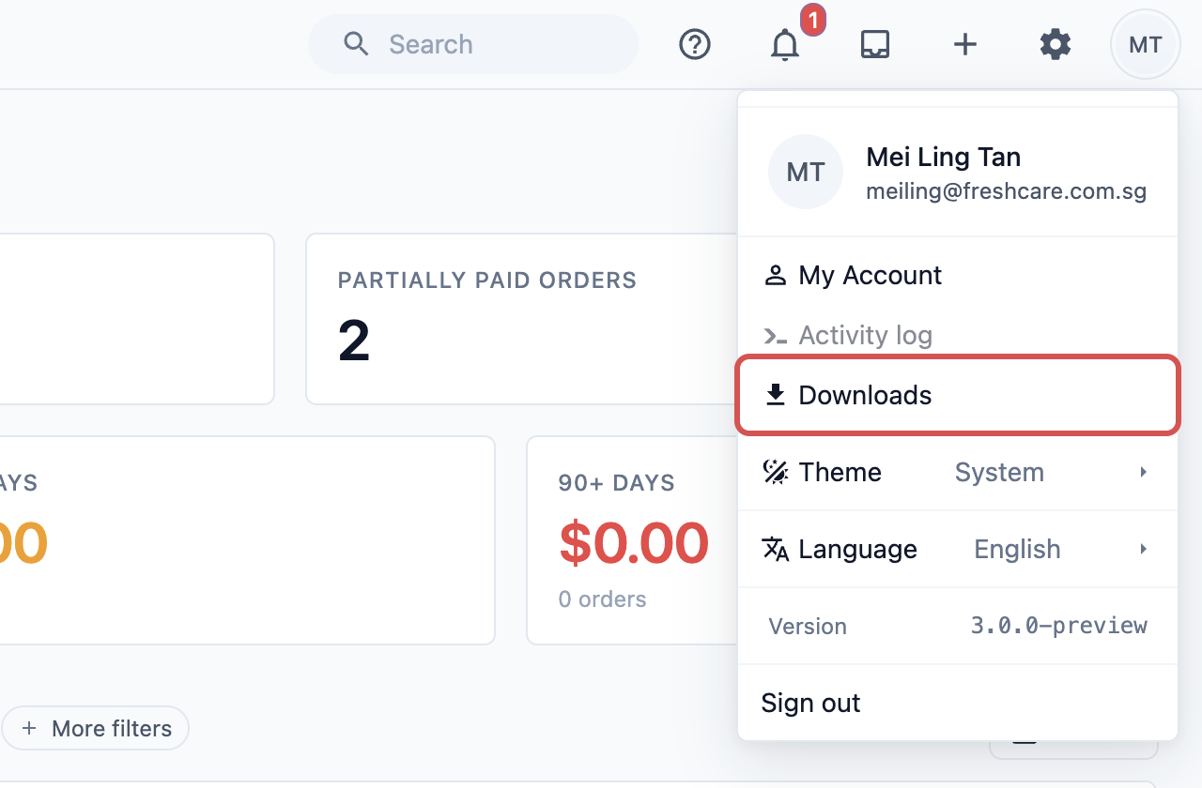Click the magnifier icon in search

tap(356, 44)
